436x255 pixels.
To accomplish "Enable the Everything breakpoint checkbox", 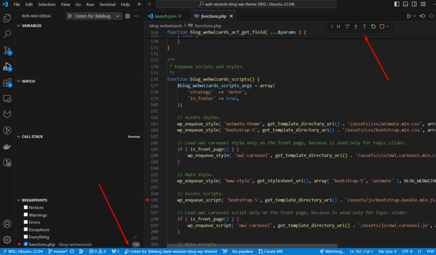I will (x=26, y=237).
